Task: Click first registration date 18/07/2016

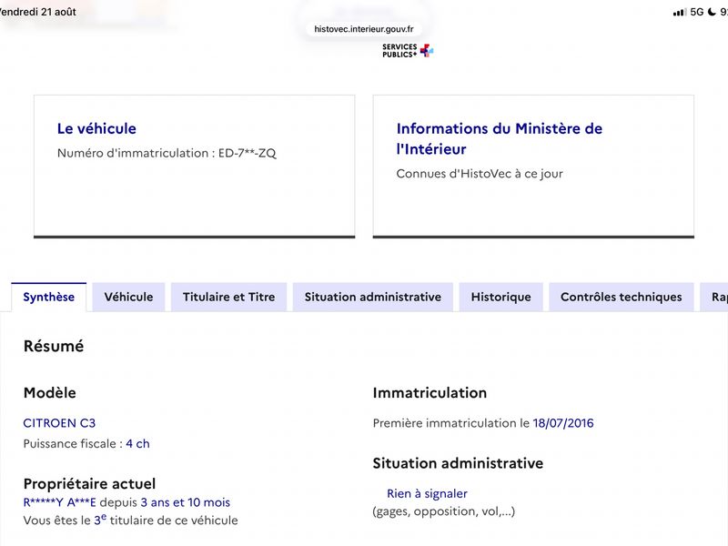Action: (x=562, y=423)
